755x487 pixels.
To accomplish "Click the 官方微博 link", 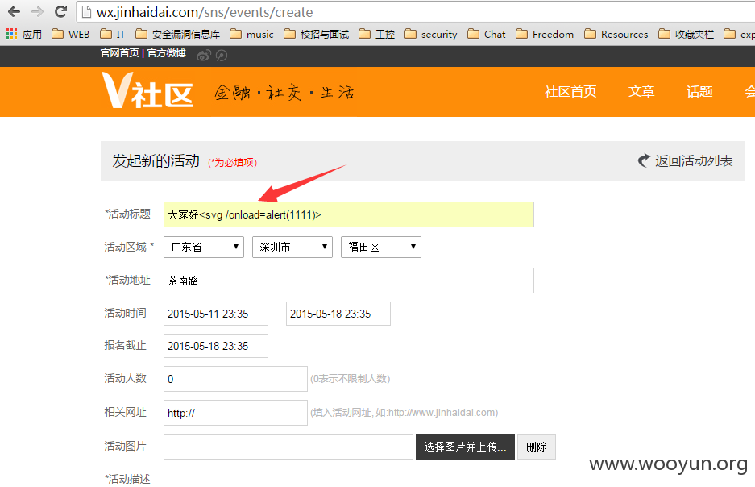I will tap(167, 53).
